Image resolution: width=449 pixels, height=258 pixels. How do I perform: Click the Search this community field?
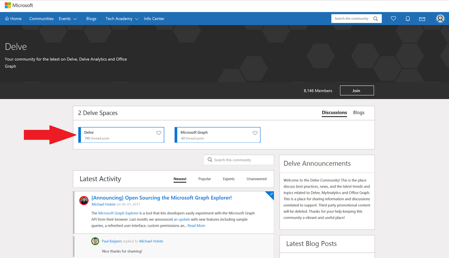tap(239, 160)
